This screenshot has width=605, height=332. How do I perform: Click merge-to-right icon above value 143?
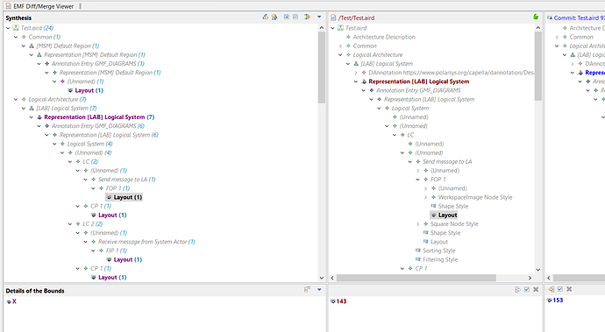(517, 289)
